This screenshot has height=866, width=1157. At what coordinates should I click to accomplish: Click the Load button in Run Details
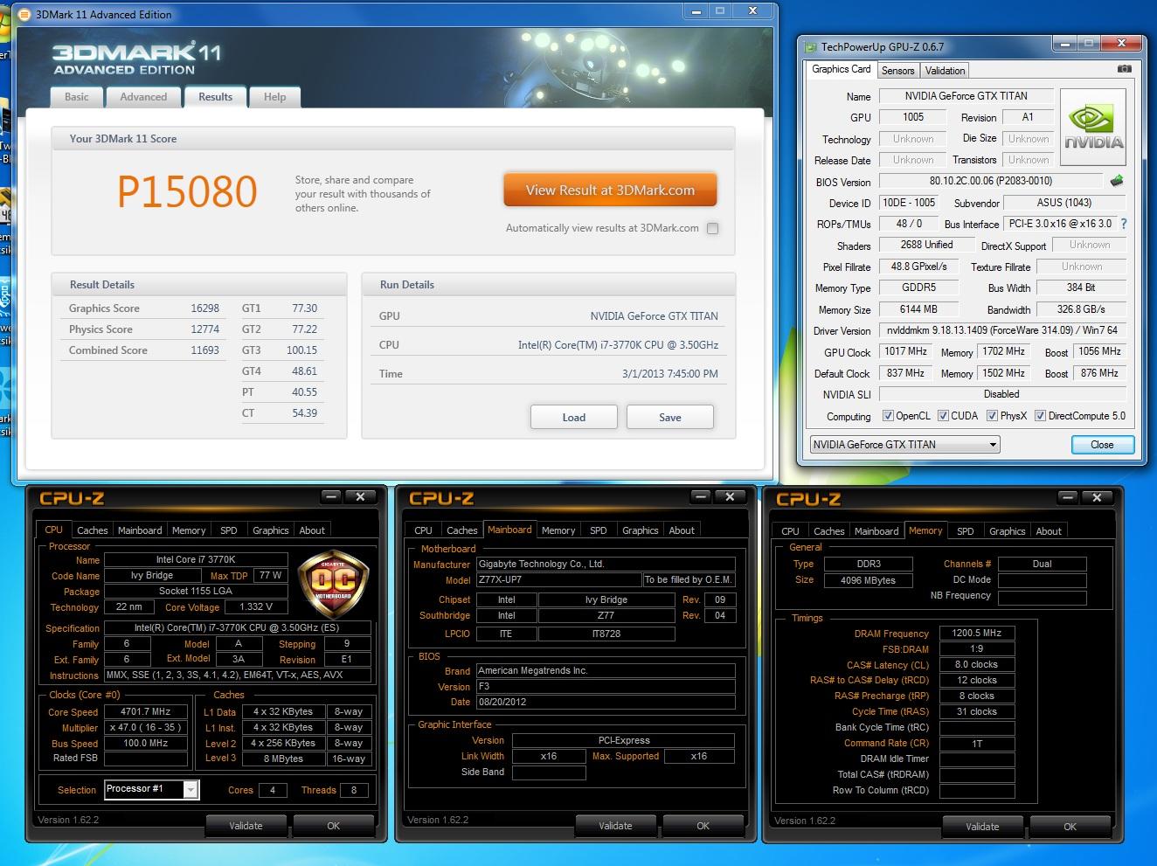pyautogui.click(x=574, y=417)
